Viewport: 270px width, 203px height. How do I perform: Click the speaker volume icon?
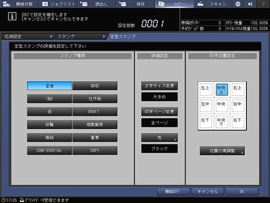pos(250,4)
